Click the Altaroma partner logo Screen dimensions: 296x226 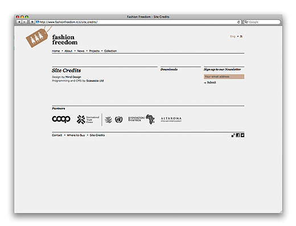(x=171, y=120)
